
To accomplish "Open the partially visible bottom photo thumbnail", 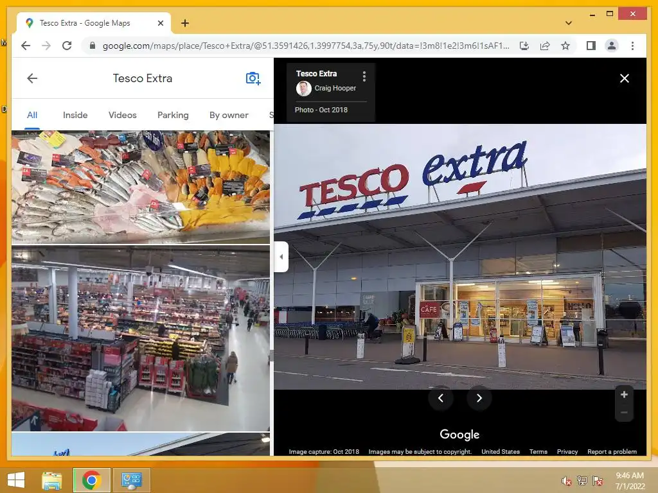I will (141, 444).
